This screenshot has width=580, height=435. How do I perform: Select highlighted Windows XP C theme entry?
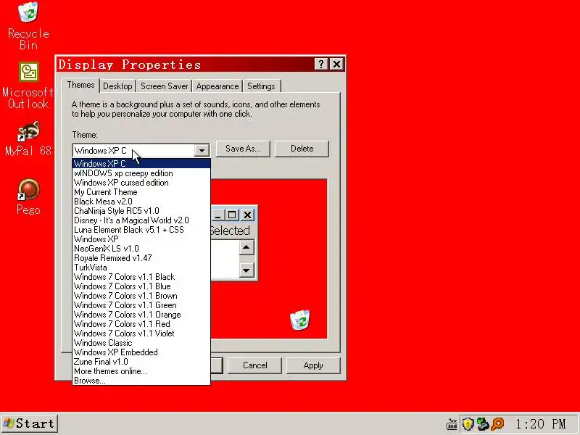141,164
